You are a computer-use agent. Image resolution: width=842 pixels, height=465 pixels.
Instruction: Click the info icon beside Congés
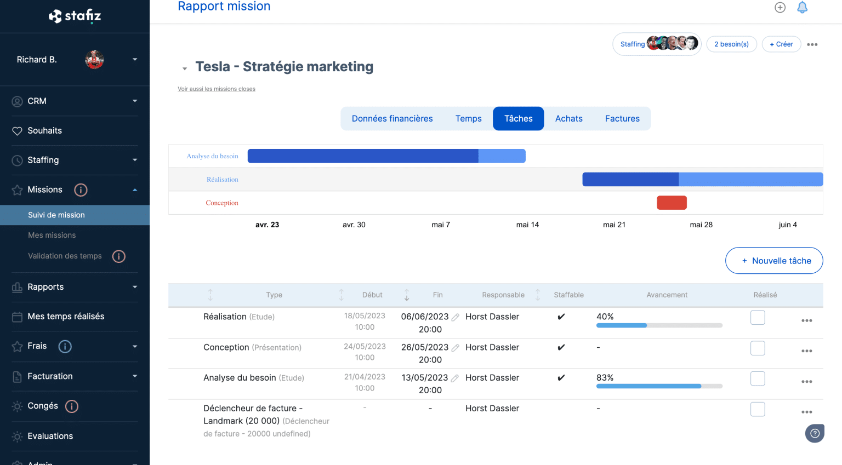coord(72,406)
